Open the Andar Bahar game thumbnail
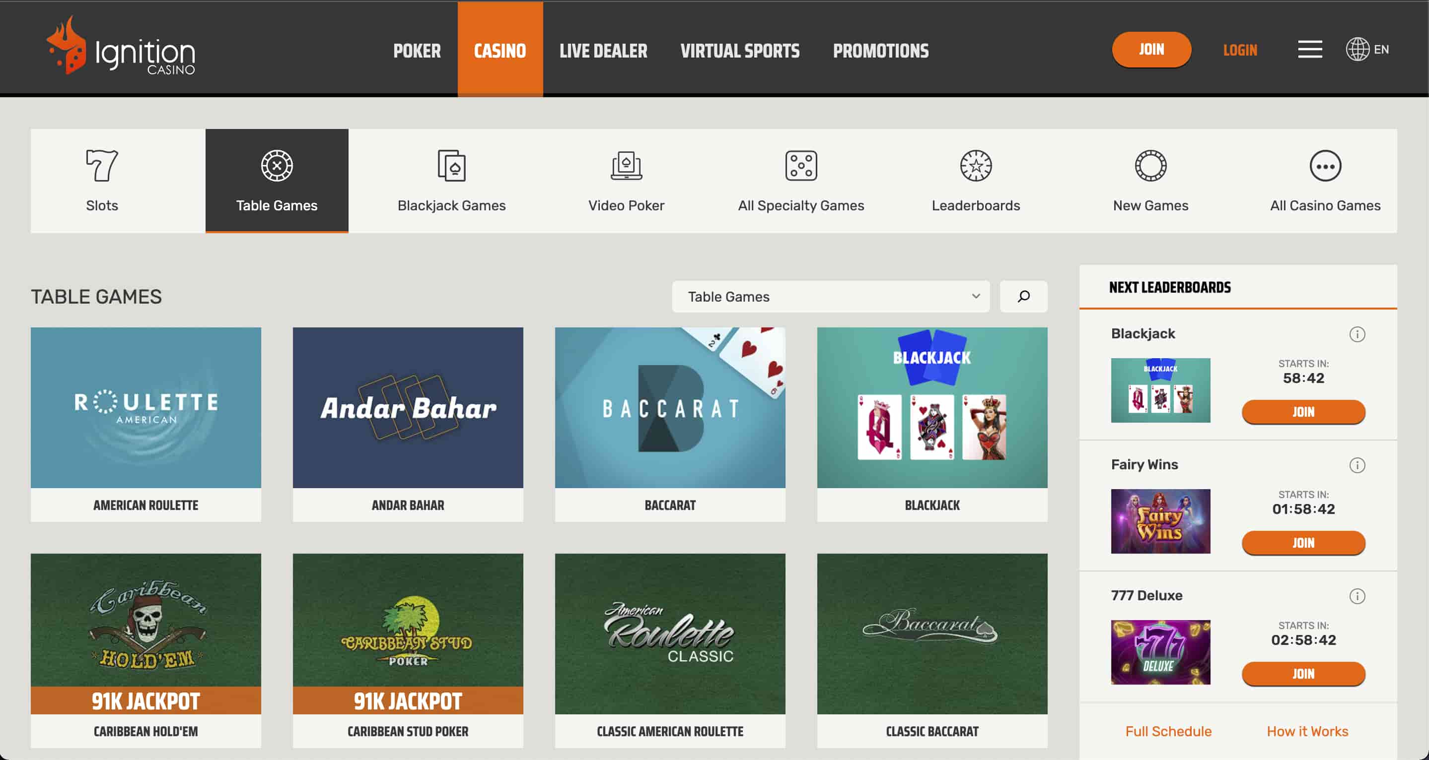Viewport: 1429px width, 760px height. pyautogui.click(x=408, y=407)
